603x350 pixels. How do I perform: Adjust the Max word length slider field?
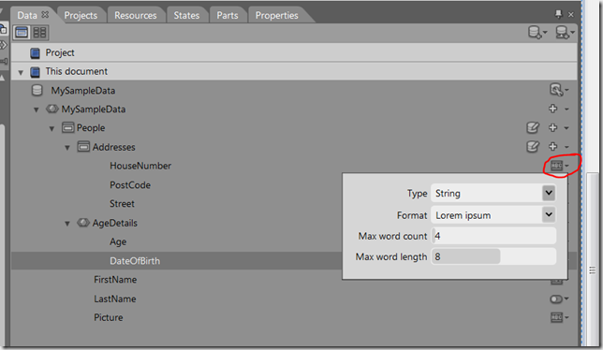click(x=493, y=256)
